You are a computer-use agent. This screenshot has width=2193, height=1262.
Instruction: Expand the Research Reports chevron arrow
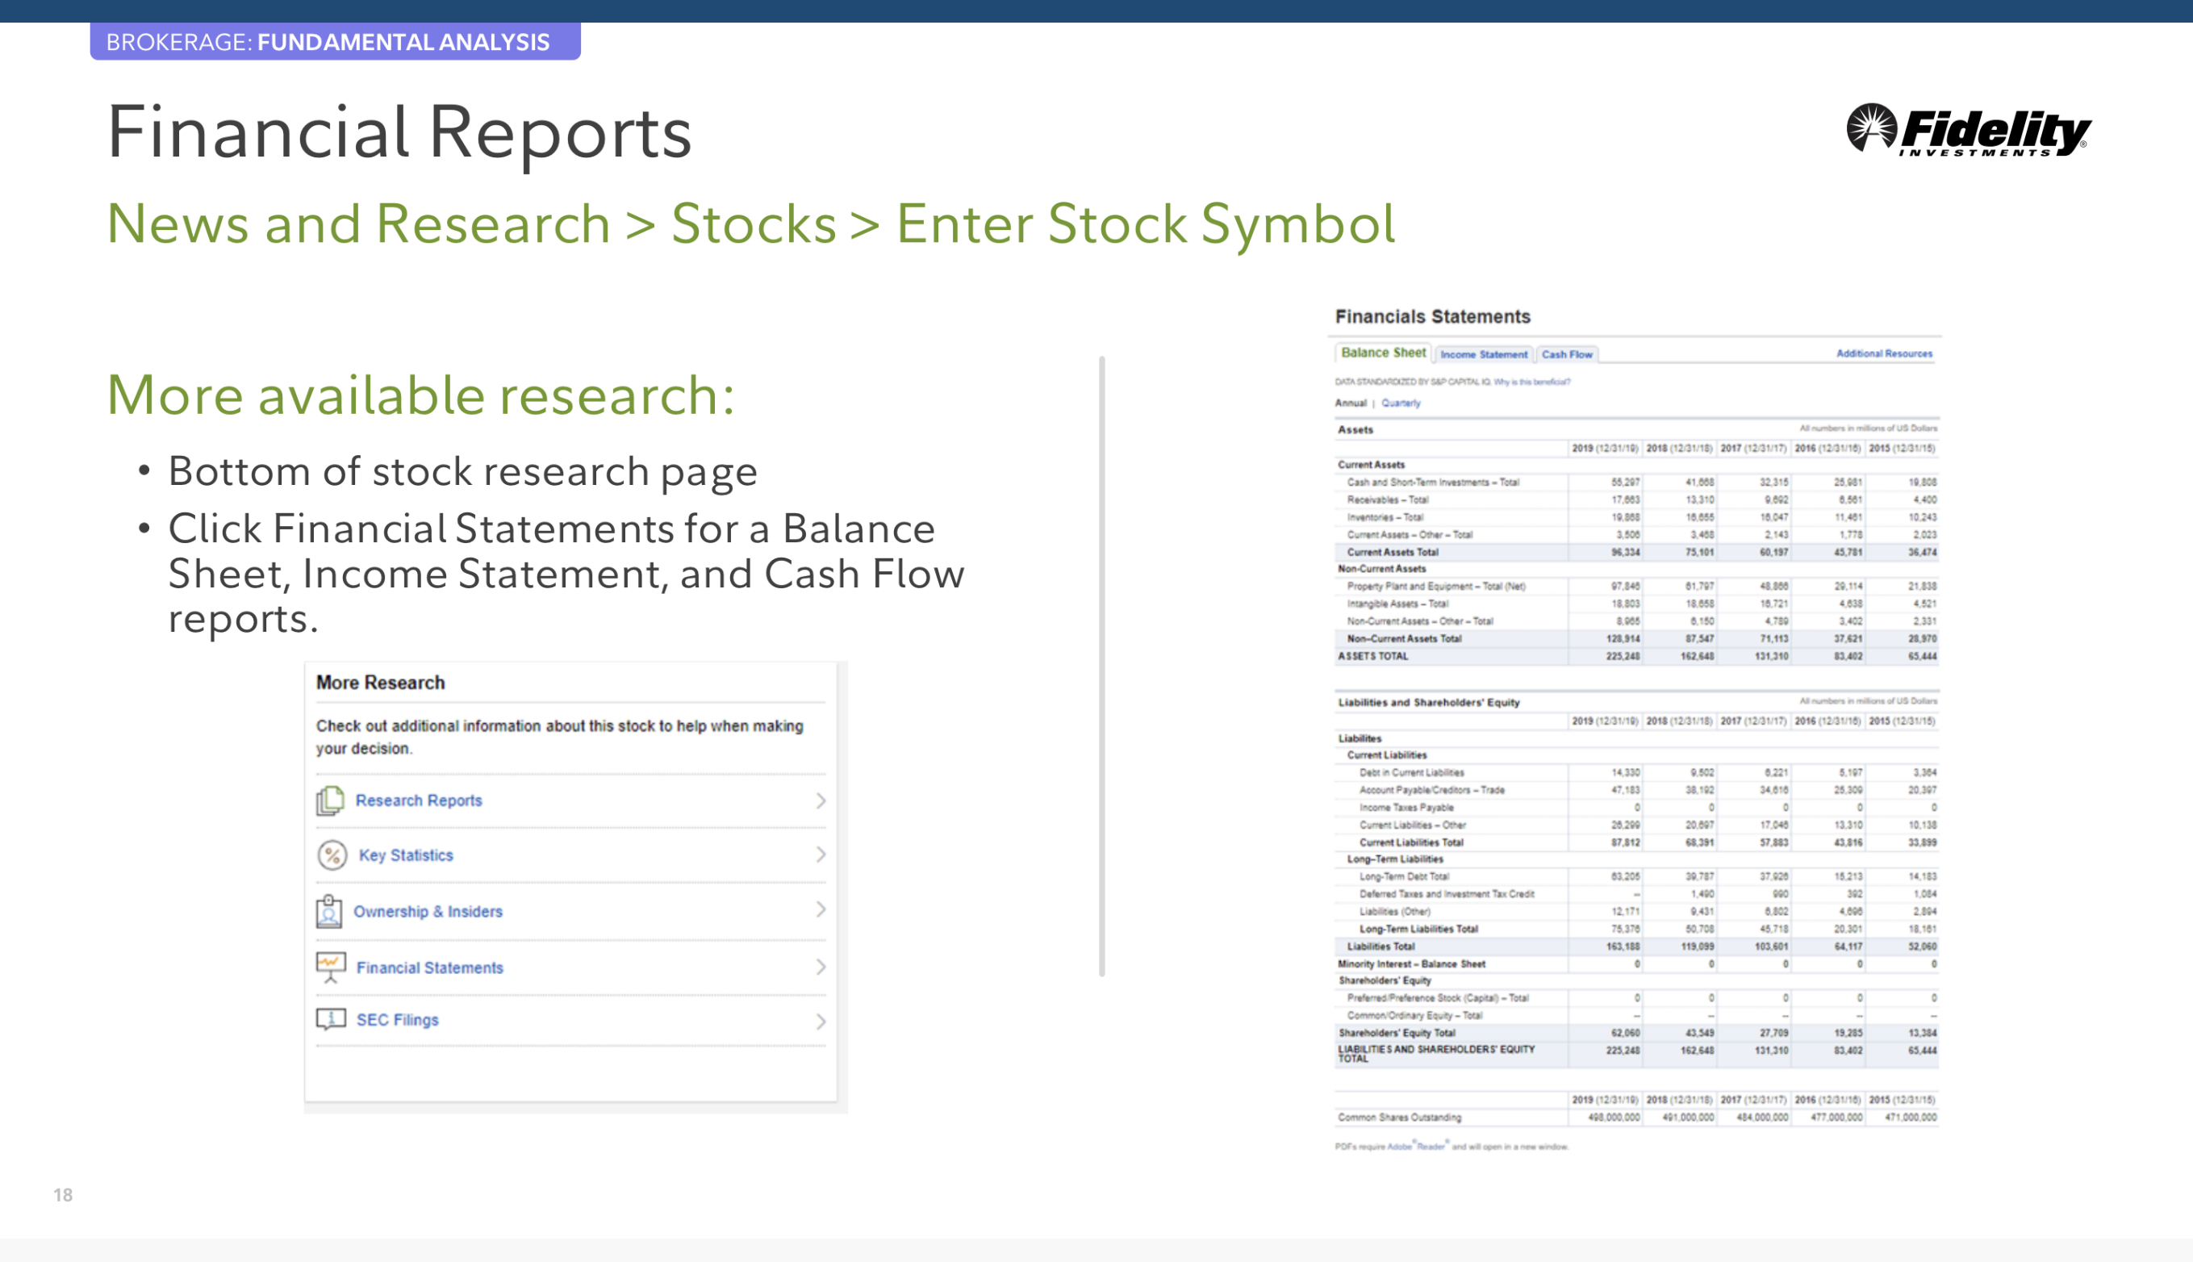pyautogui.click(x=820, y=800)
